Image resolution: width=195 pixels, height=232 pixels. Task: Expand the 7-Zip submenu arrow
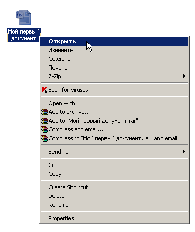(x=184, y=76)
